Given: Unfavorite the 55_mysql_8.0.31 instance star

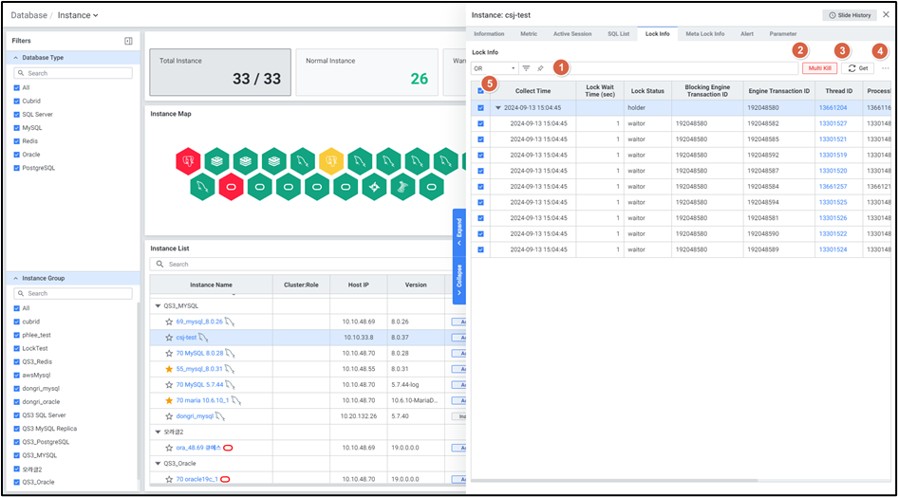Looking at the screenshot, I should (169, 369).
